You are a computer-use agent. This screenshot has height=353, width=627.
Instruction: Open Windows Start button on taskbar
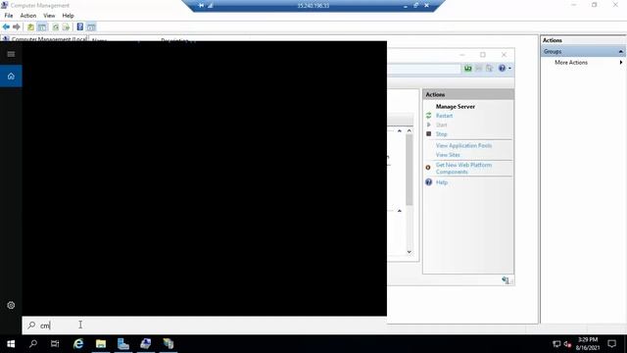coord(11,344)
